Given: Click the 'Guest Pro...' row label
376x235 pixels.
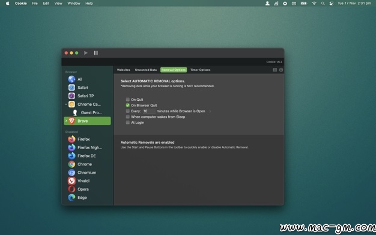Looking at the screenshot, I should pos(91,112).
